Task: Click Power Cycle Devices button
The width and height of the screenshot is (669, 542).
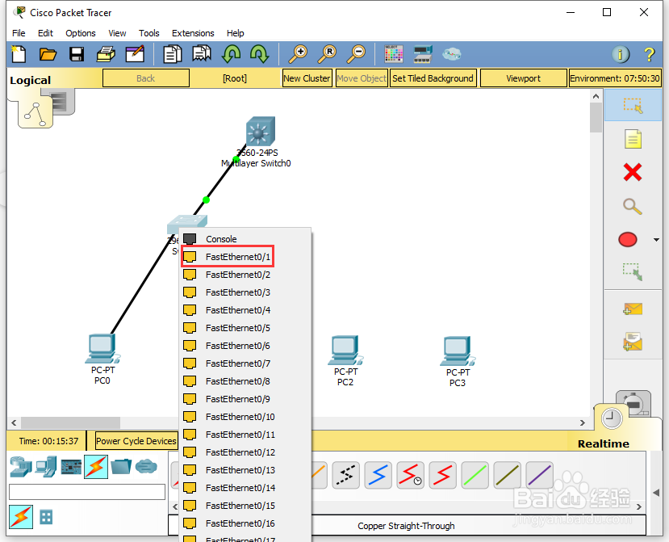Action: click(136, 441)
